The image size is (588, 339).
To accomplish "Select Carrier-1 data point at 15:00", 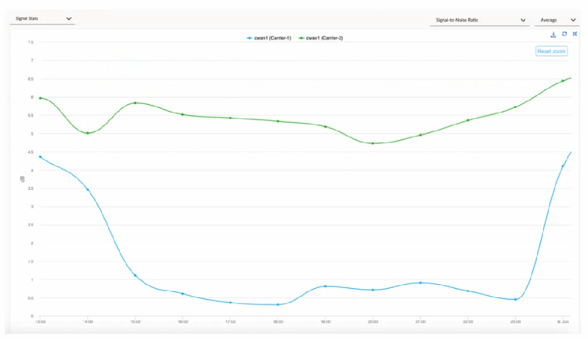I will (135, 276).
